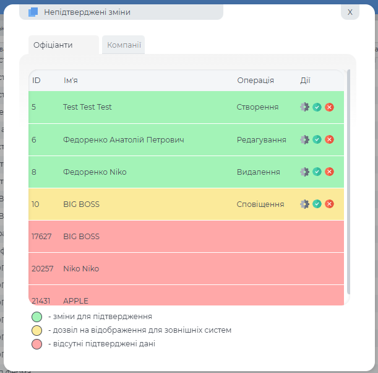Open settings gear for Test Test Test row
378x373 pixels.
coord(304,107)
